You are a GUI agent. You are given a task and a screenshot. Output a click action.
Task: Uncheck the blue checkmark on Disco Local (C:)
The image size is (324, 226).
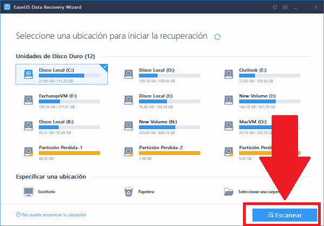[105, 67]
